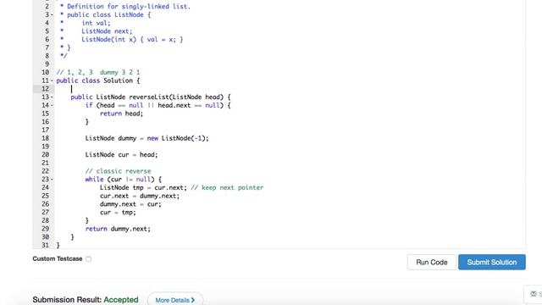
Task: Collapse the Solution class fold at line 11
Action: pyautogui.click(x=53, y=80)
